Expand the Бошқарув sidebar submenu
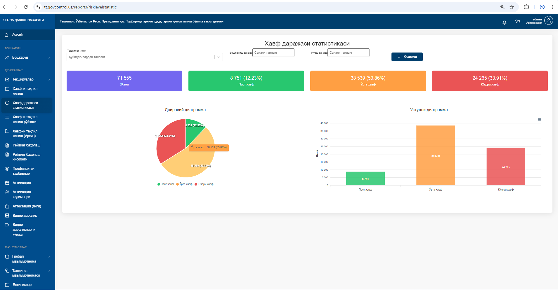The height and width of the screenshot is (290, 558). pos(27,58)
